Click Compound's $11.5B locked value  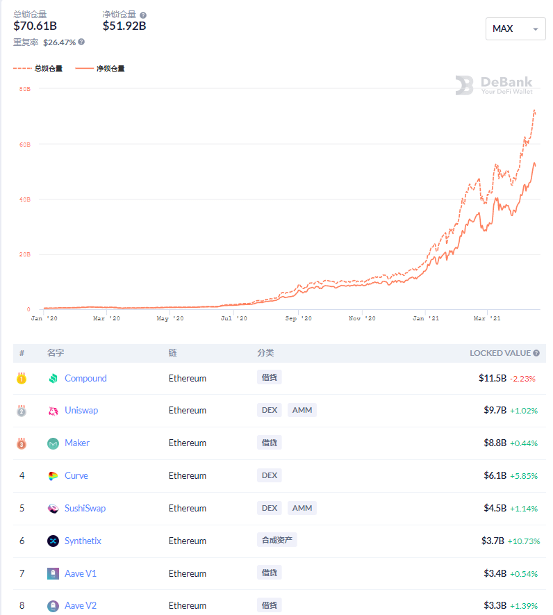click(x=493, y=378)
